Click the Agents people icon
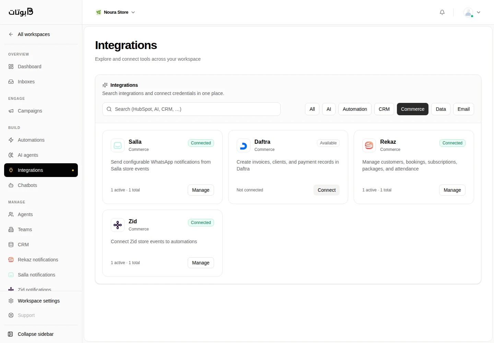The height and width of the screenshot is (343, 494). point(11,214)
